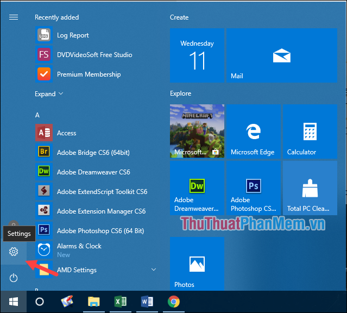The width and height of the screenshot is (347, 313).
Task: Open the Total PC Cleaner tile
Action: click(310, 188)
